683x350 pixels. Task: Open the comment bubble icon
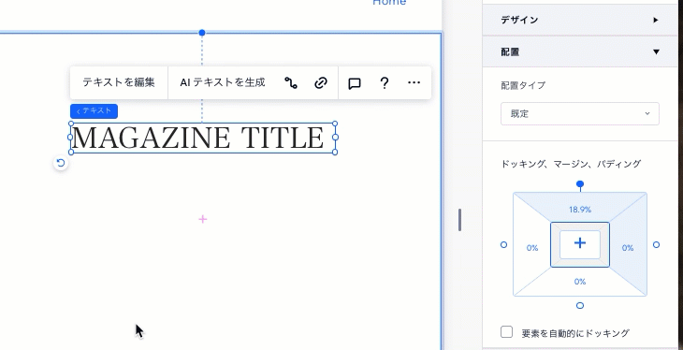click(355, 82)
